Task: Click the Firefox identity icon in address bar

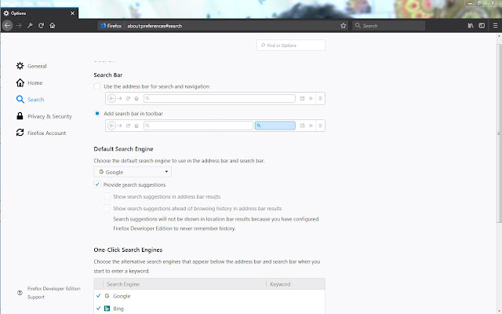Action: point(103,26)
